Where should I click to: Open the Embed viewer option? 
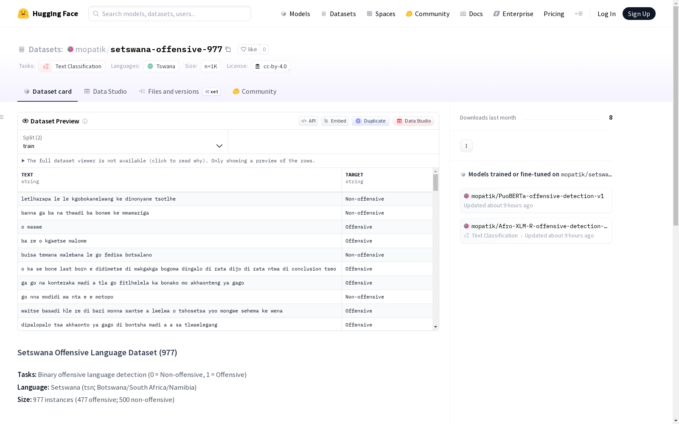click(x=335, y=121)
